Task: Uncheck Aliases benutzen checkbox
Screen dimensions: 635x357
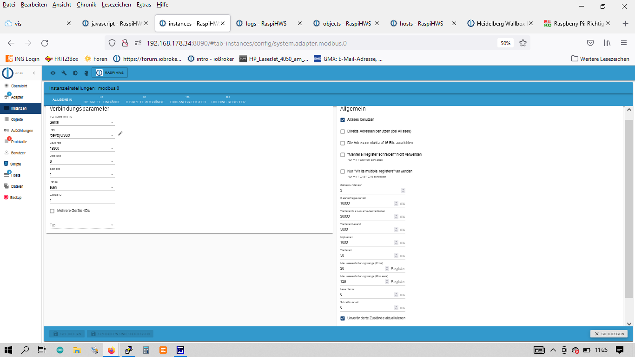Action: point(343,119)
